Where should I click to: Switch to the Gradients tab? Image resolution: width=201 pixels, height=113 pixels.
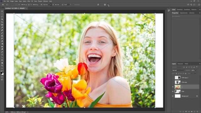[x=187, y=9]
